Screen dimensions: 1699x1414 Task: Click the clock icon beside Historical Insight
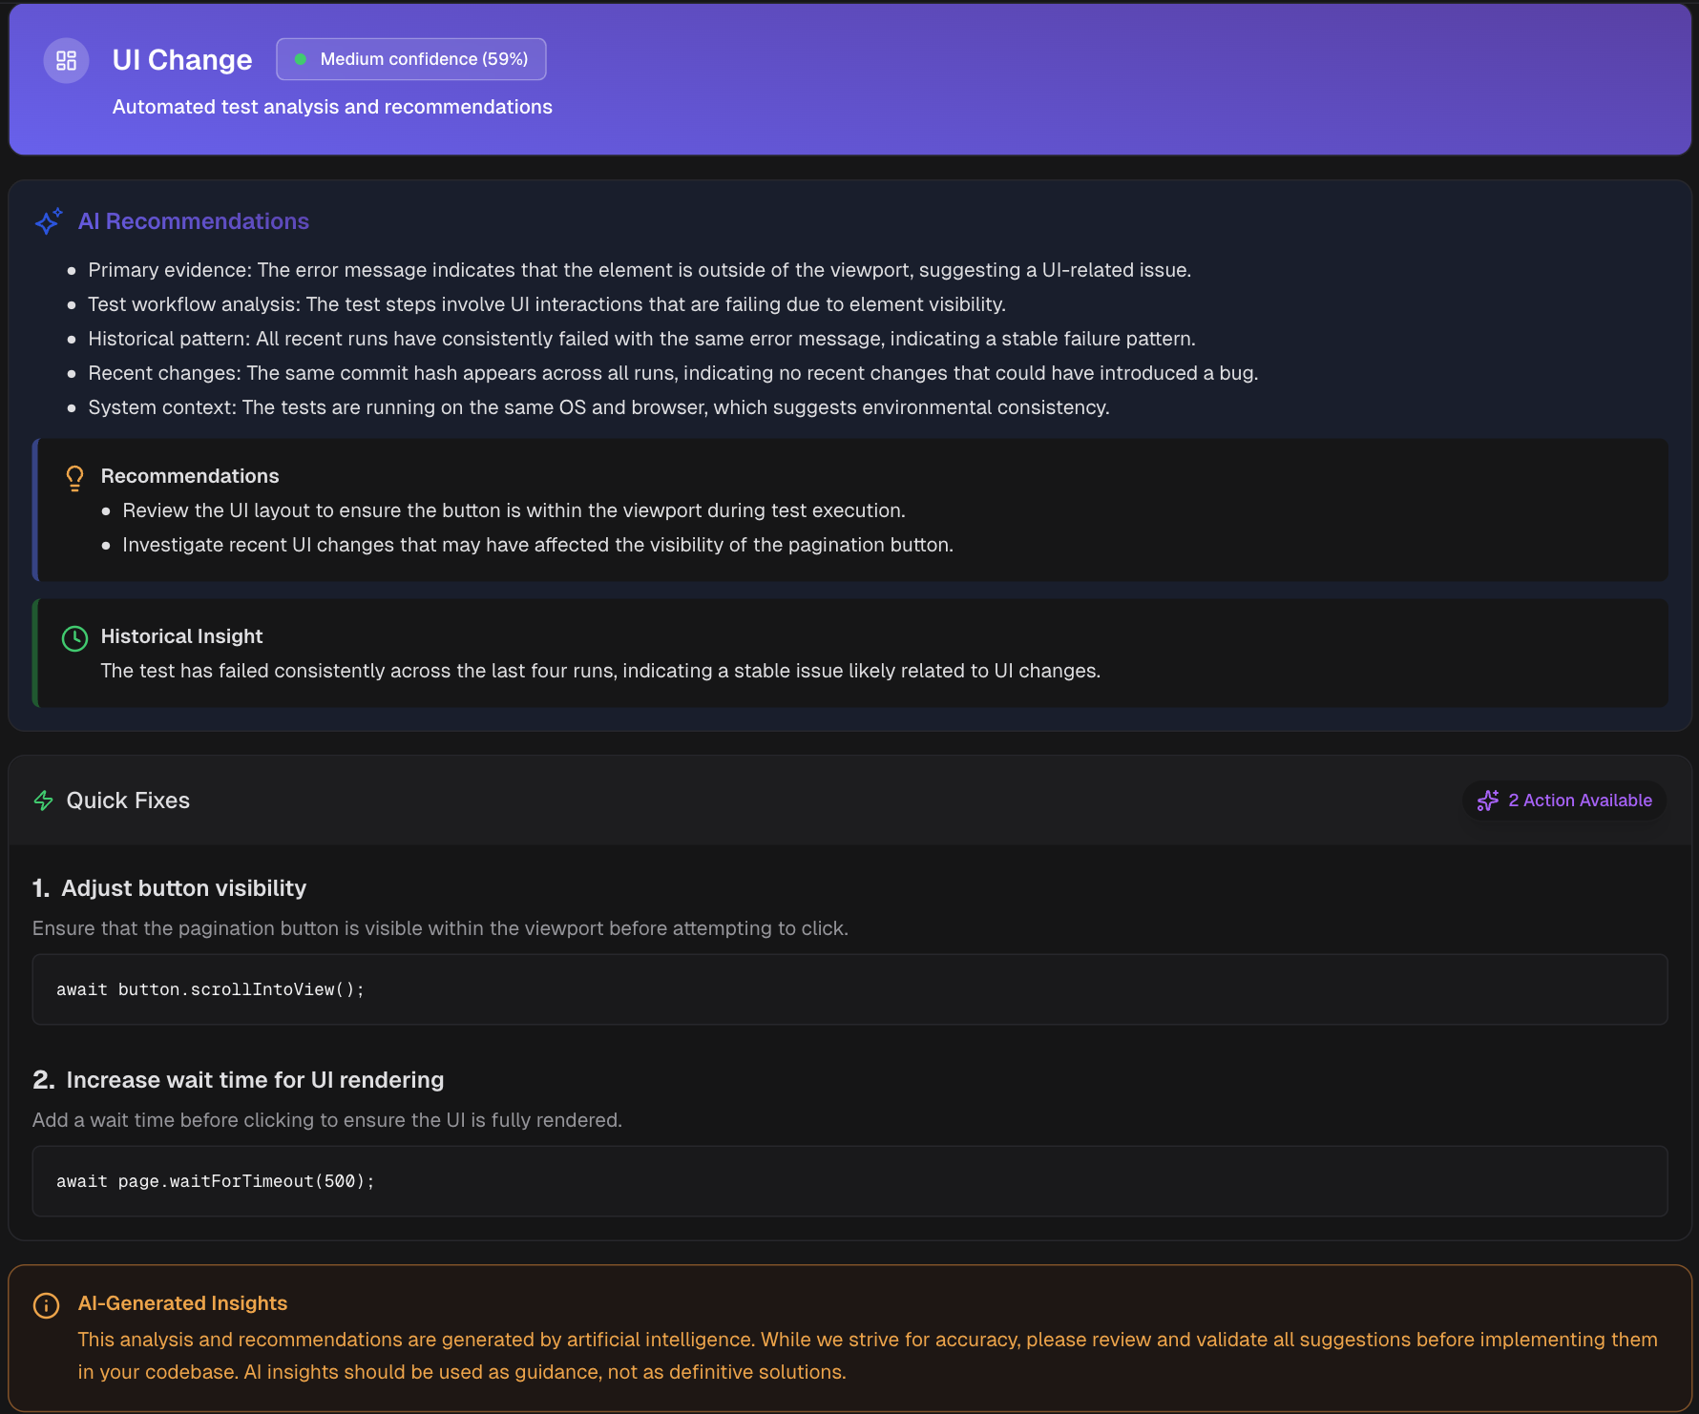tap(74, 637)
